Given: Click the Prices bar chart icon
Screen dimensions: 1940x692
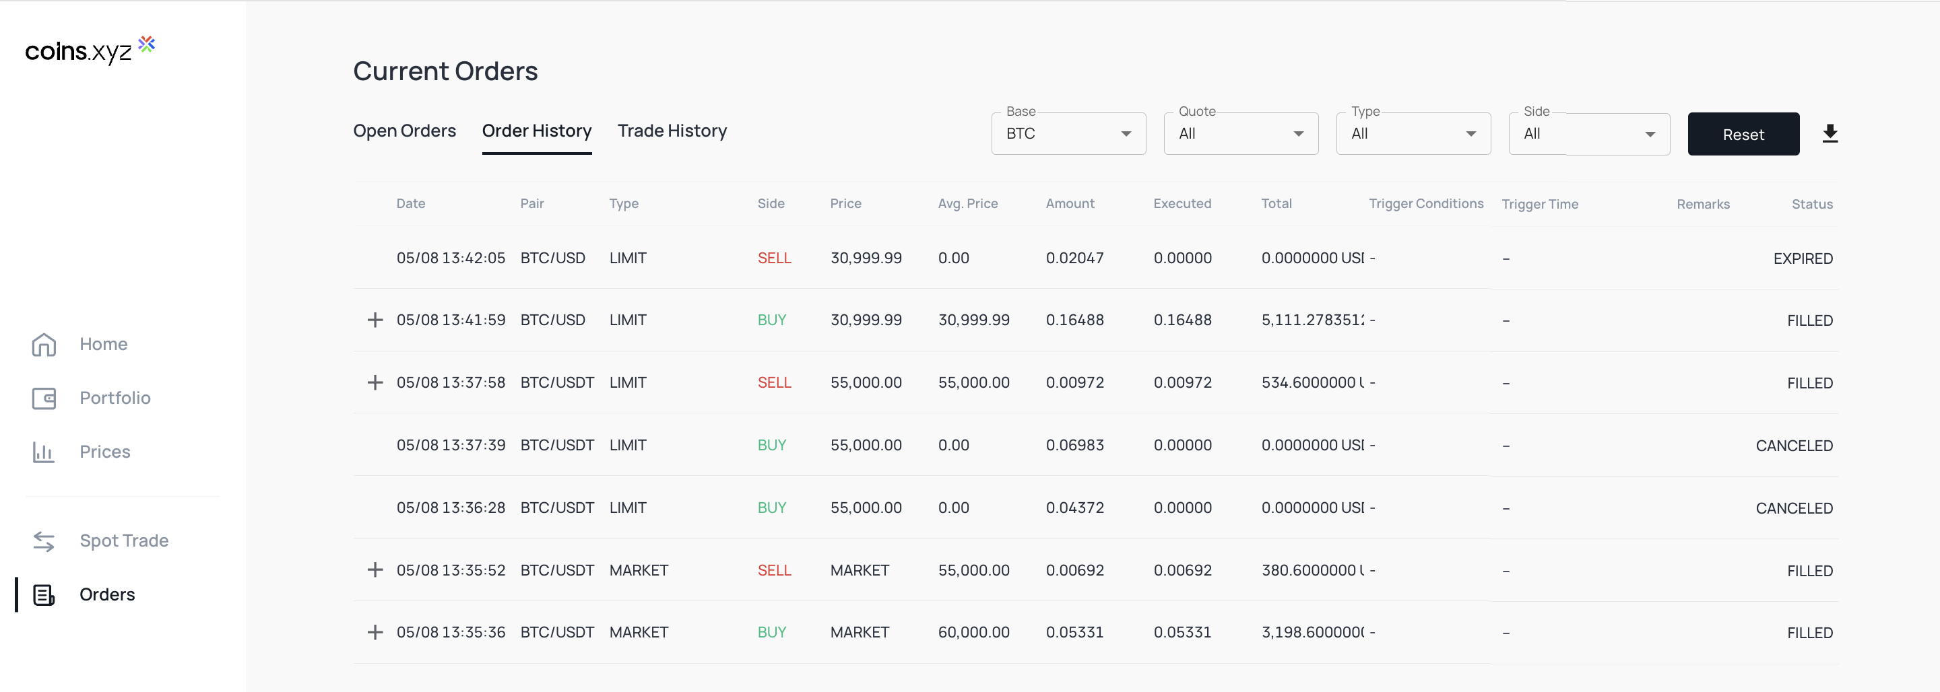Looking at the screenshot, I should point(44,452).
